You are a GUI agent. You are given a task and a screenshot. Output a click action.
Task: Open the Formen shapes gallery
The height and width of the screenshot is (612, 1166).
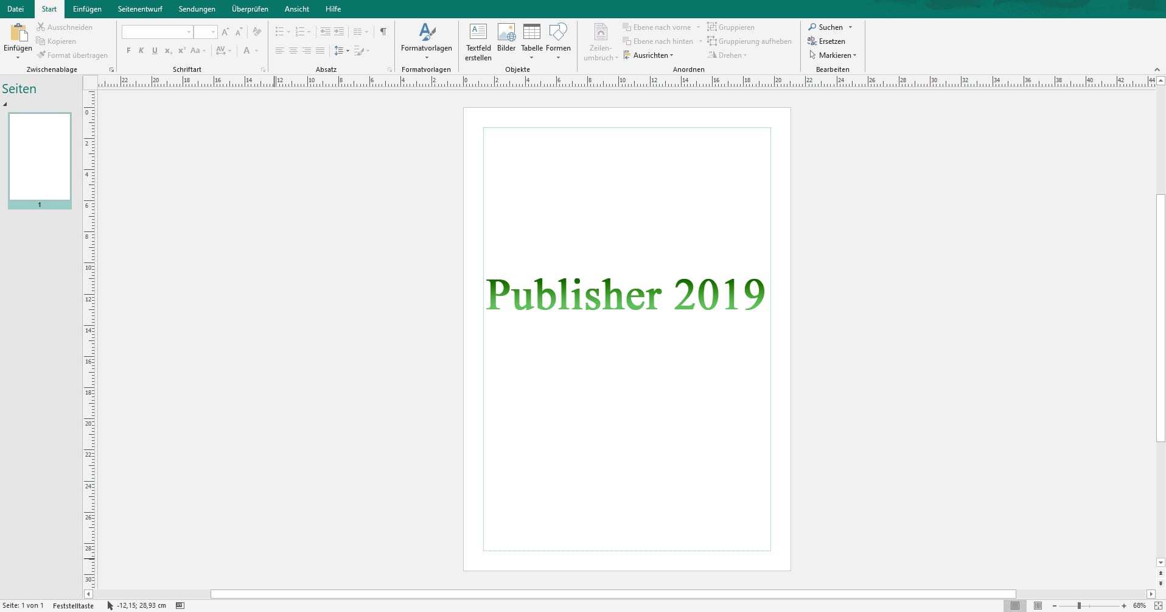[558, 41]
